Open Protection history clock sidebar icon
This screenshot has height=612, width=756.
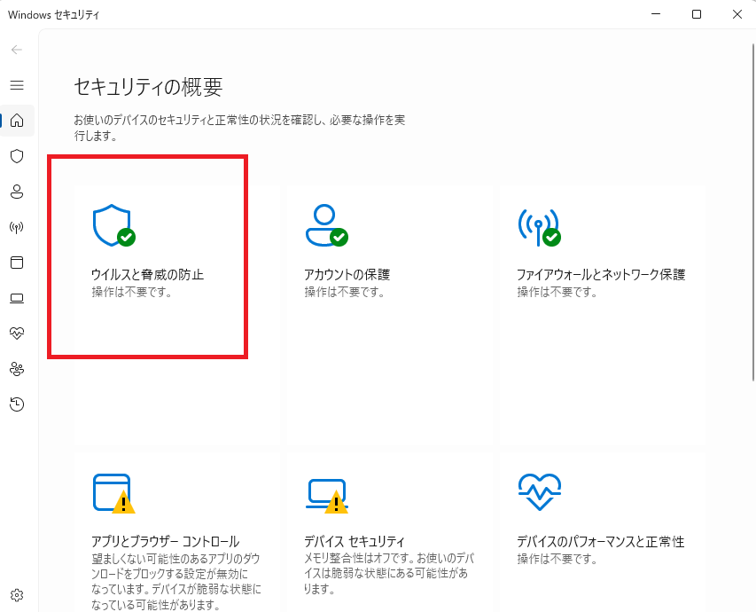click(16, 404)
